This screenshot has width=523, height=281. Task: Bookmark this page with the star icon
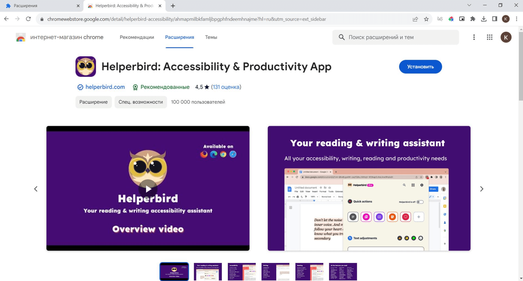pos(426,19)
